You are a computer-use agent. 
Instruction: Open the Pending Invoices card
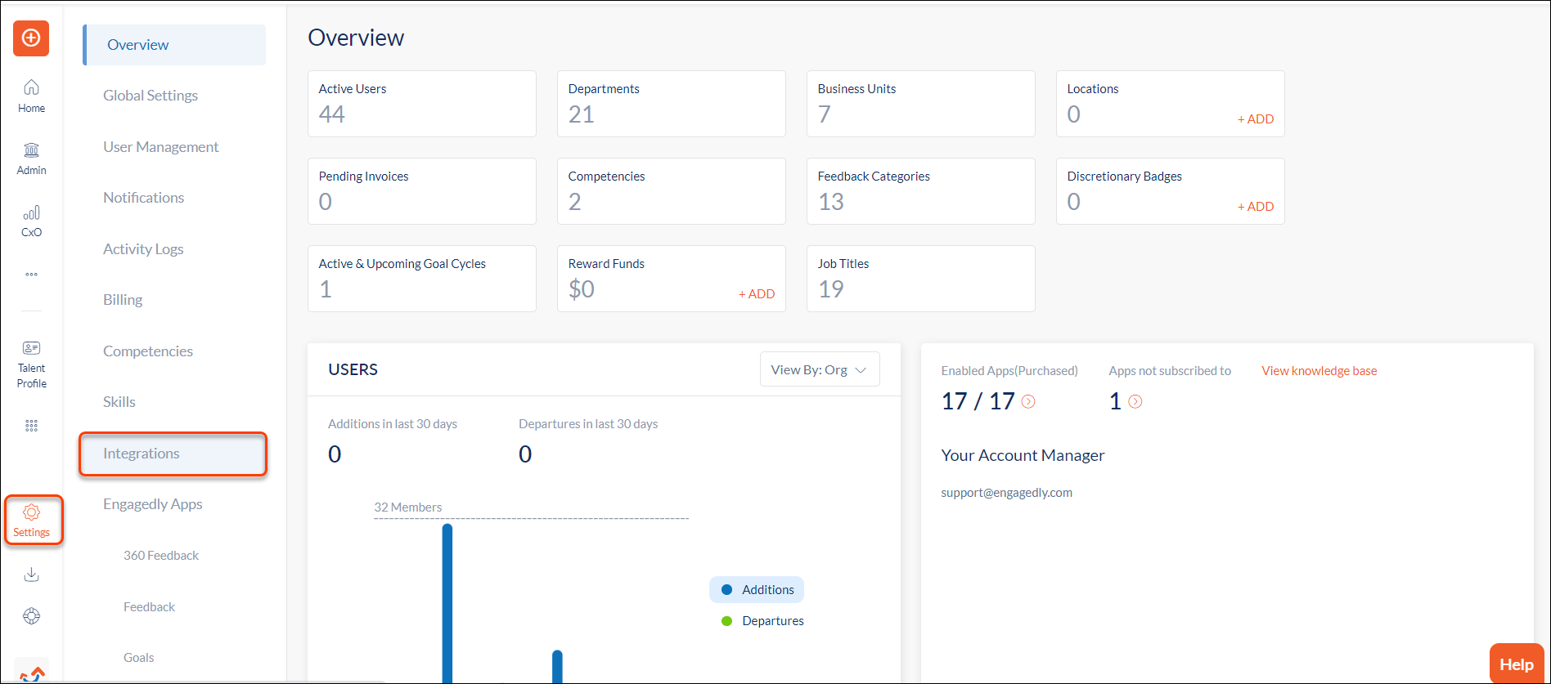tap(422, 191)
